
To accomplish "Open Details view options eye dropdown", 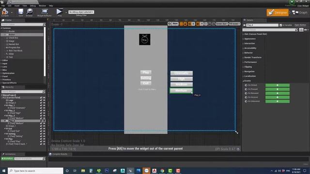I will pyautogui.click(x=306, y=30).
